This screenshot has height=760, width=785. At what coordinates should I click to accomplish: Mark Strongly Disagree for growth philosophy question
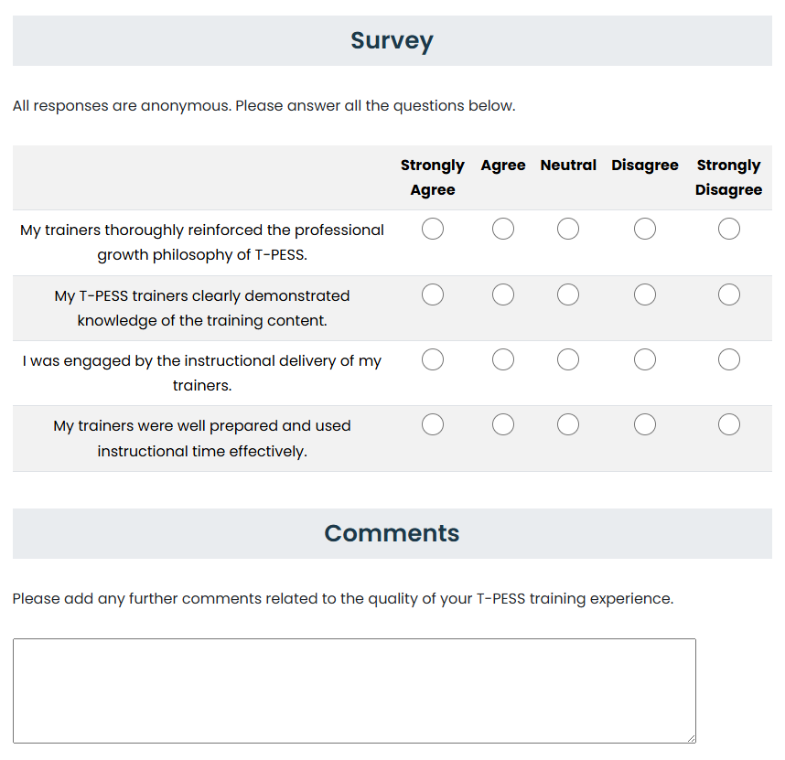[x=729, y=229]
